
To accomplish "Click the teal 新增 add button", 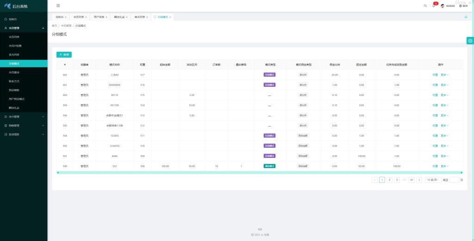I will (x=64, y=54).
